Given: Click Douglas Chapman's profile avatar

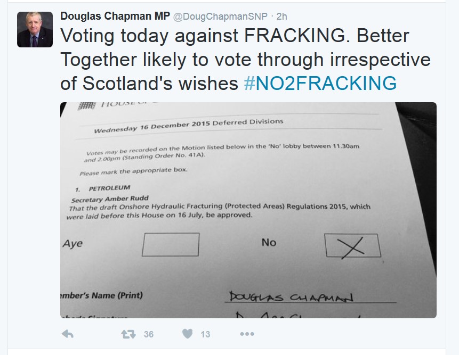Looking at the screenshot, I should tap(35, 29).
